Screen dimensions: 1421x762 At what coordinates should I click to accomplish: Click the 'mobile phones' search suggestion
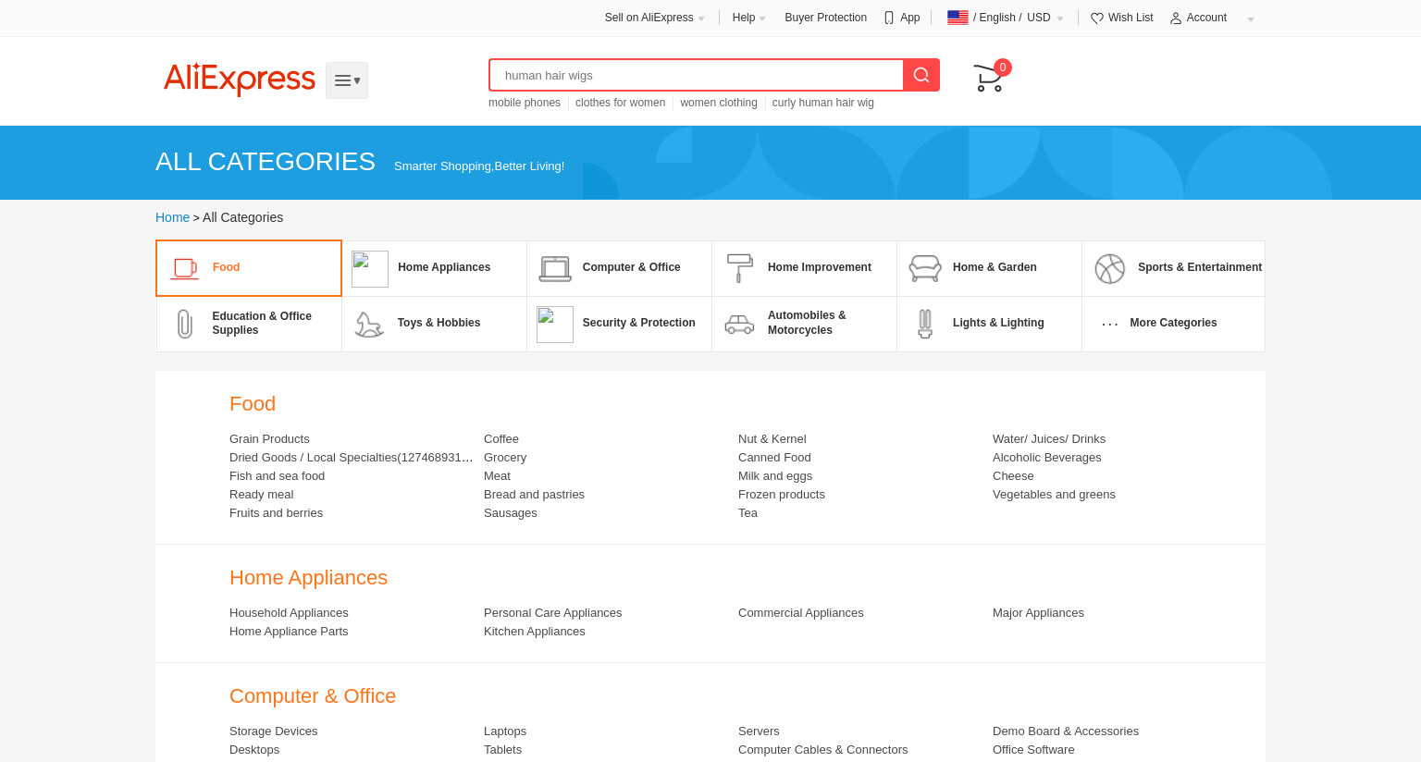pyautogui.click(x=525, y=103)
